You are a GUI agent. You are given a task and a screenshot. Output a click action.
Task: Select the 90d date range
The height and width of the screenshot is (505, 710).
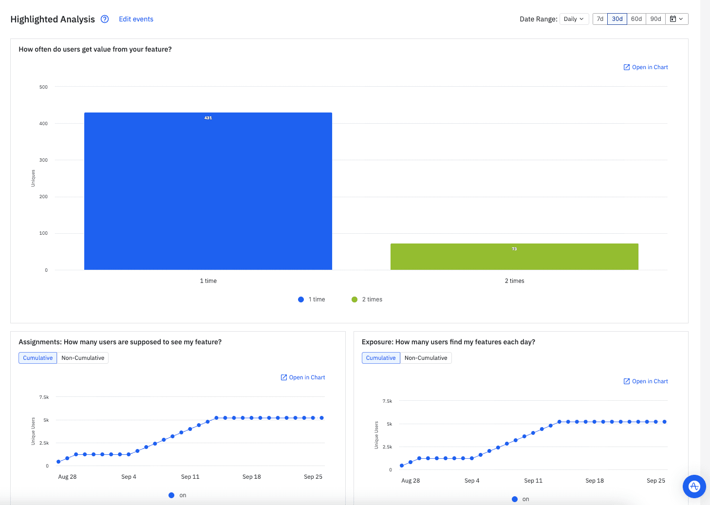(655, 19)
